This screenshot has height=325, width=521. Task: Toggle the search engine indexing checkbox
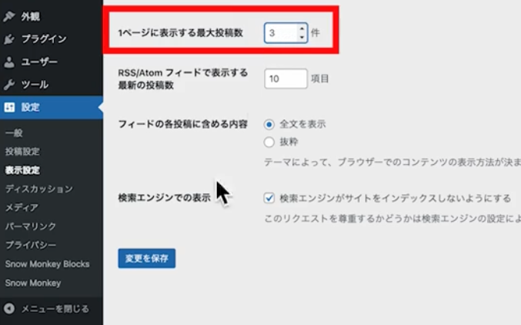pyautogui.click(x=269, y=196)
